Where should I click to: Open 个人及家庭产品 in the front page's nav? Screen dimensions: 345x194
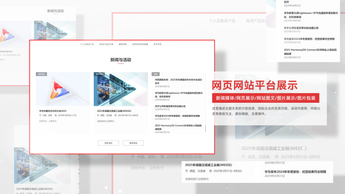point(87,44)
